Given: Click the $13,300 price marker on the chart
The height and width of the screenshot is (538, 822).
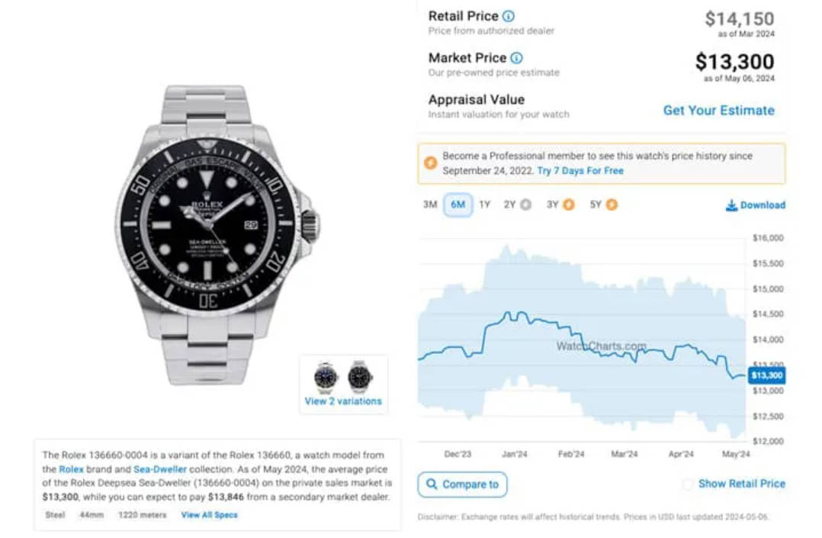Looking at the screenshot, I should pos(766,375).
